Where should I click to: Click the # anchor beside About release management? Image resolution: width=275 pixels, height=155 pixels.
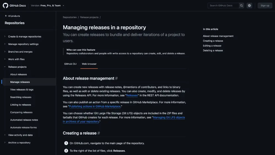point(116,78)
